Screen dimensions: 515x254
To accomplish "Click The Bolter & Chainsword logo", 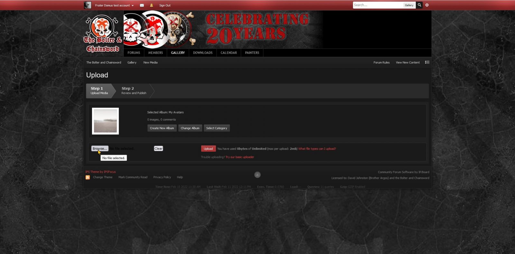I will click(x=103, y=34).
